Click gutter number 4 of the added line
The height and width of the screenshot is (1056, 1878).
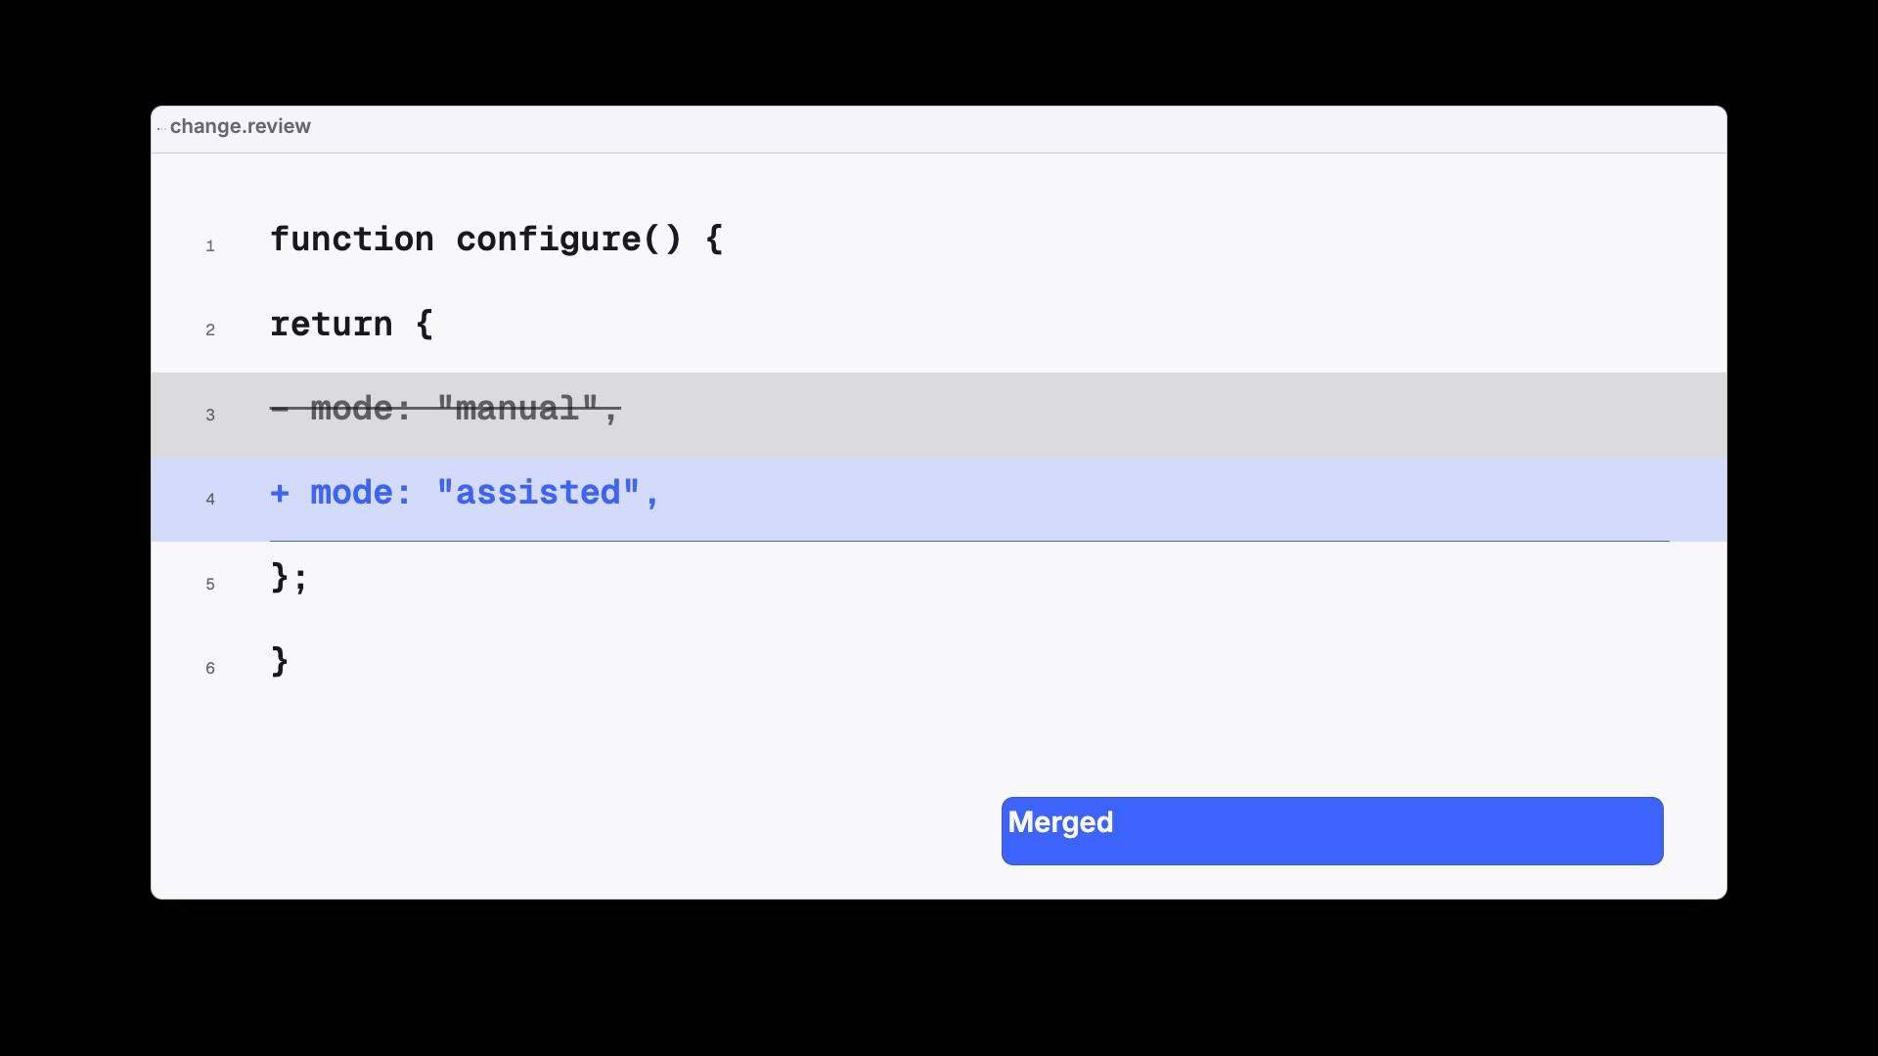tap(210, 500)
